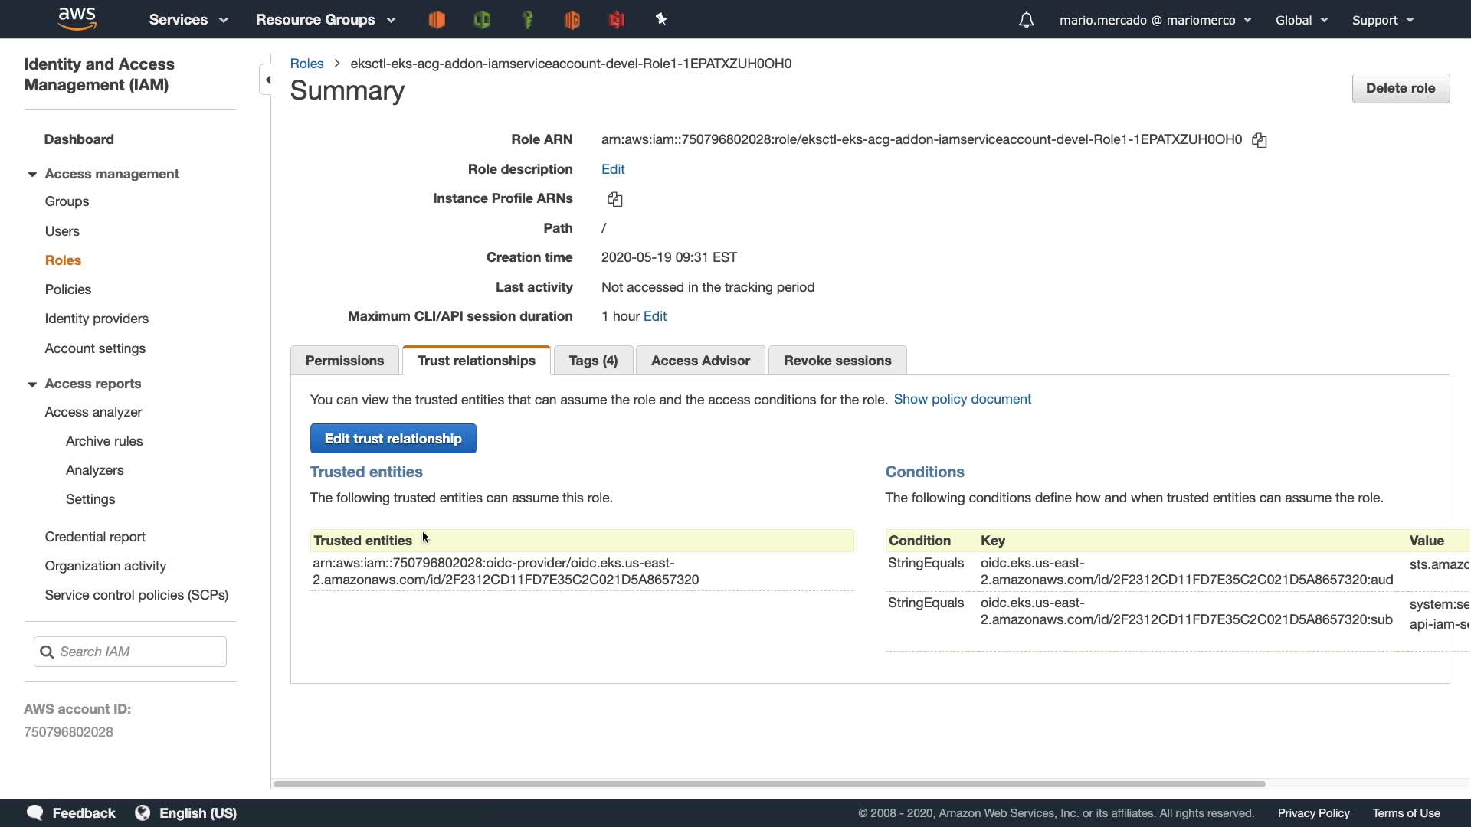1471x827 pixels.
Task: Copy the Role ARN with copy icon
Action: [1259, 140]
